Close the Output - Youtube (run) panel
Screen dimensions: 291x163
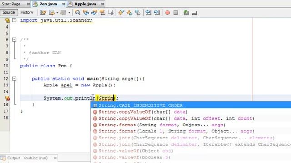(55, 158)
